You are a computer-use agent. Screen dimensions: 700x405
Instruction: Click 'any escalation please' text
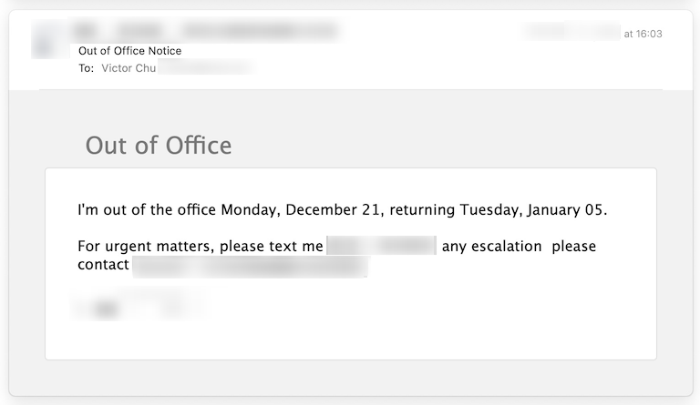(x=519, y=246)
